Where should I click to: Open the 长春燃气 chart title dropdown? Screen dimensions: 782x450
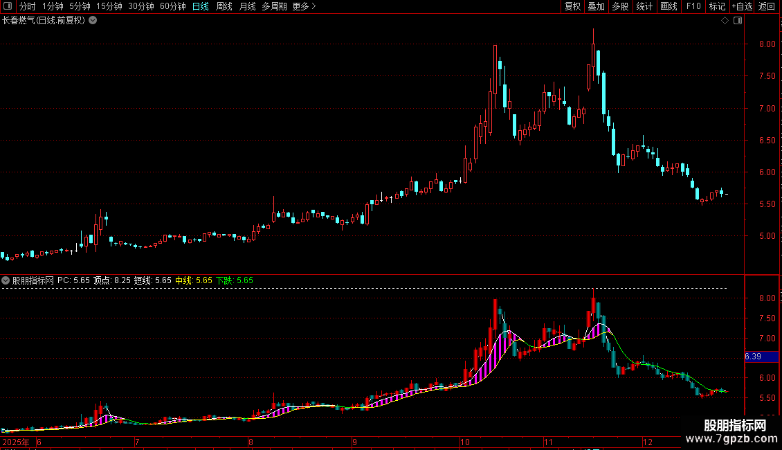pos(93,21)
